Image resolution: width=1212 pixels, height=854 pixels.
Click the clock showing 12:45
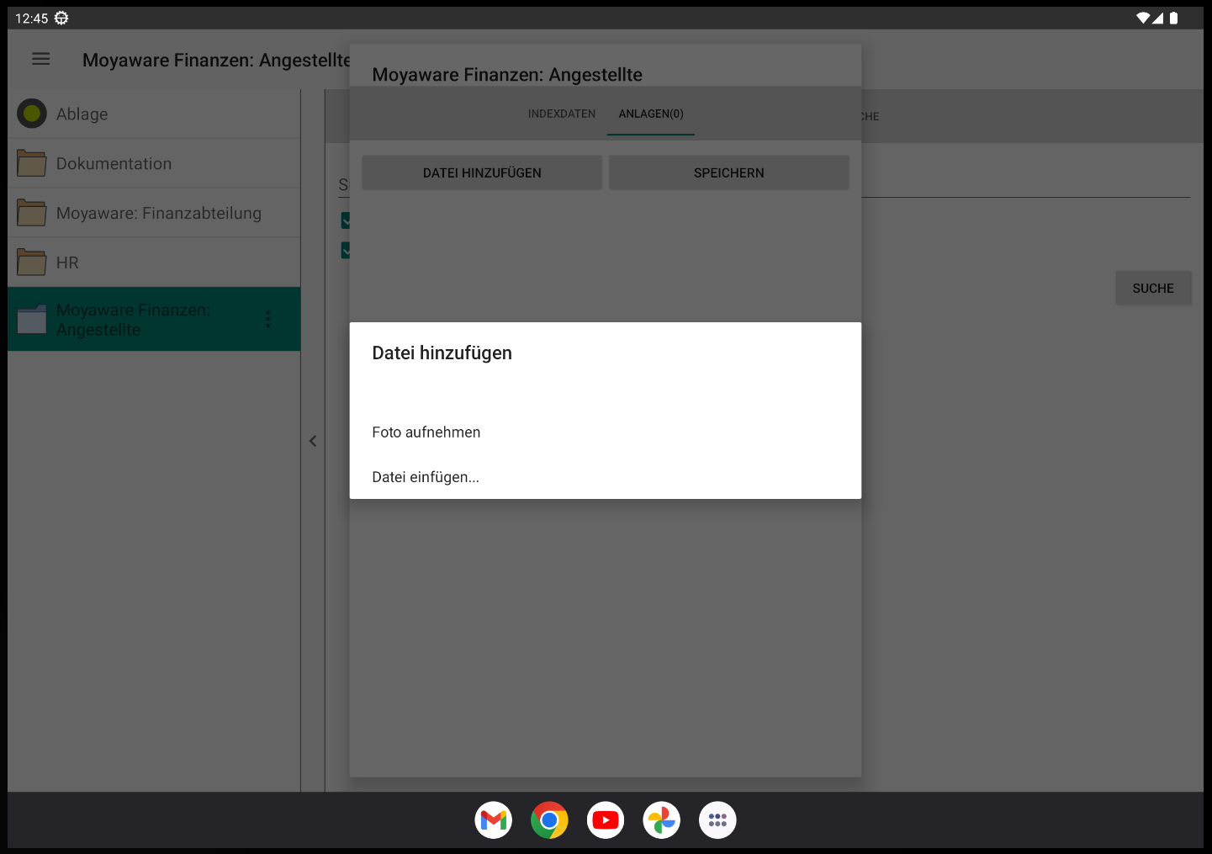point(32,19)
